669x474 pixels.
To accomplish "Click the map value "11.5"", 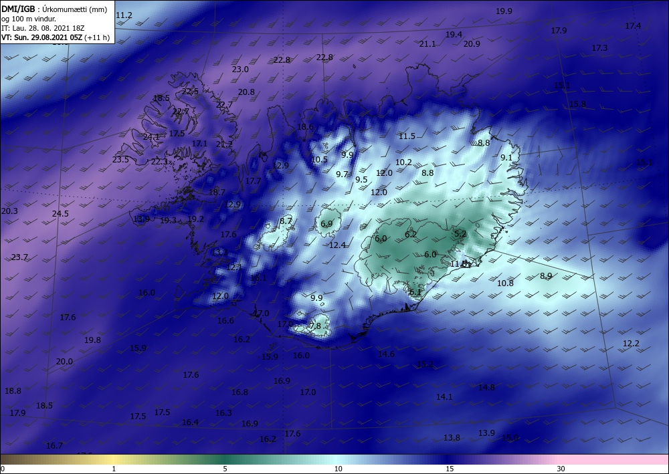I will tap(407, 136).
